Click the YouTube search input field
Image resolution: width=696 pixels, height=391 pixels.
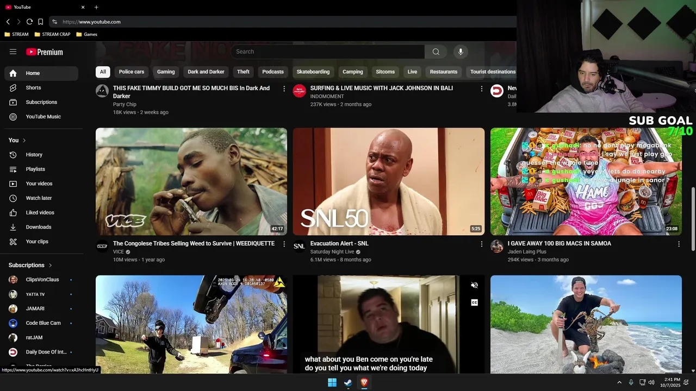pyautogui.click(x=328, y=52)
